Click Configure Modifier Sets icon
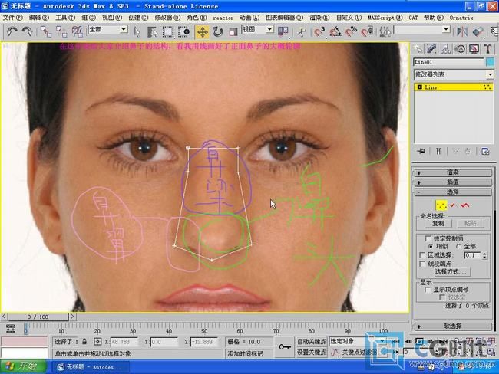 (x=485, y=151)
